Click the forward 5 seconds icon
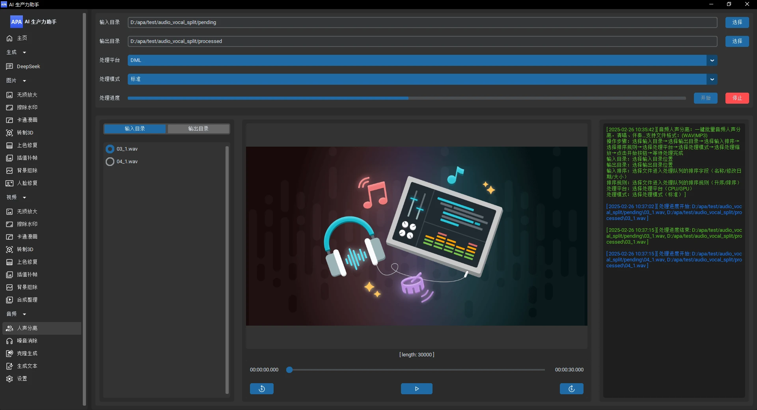Image resolution: width=757 pixels, height=410 pixels. pos(571,389)
